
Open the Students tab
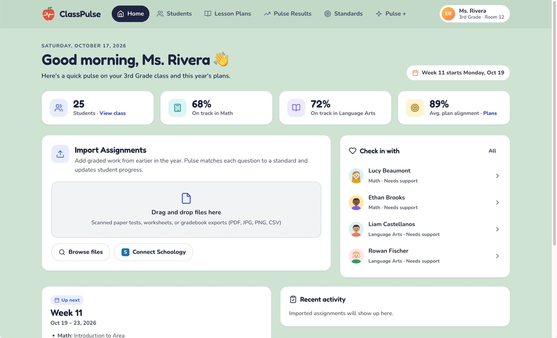[x=174, y=14]
